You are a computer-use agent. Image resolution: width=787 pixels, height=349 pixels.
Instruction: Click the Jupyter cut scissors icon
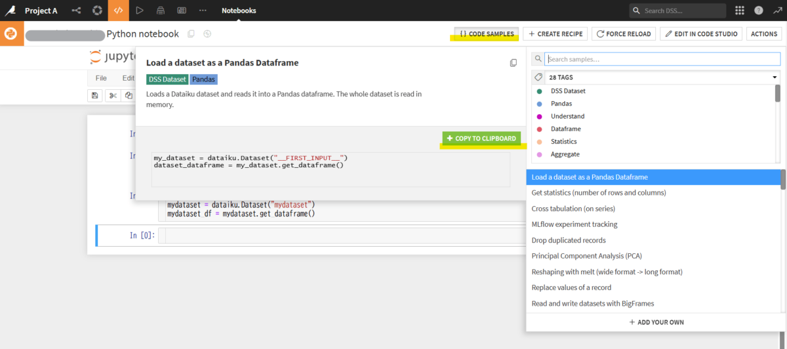click(113, 96)
